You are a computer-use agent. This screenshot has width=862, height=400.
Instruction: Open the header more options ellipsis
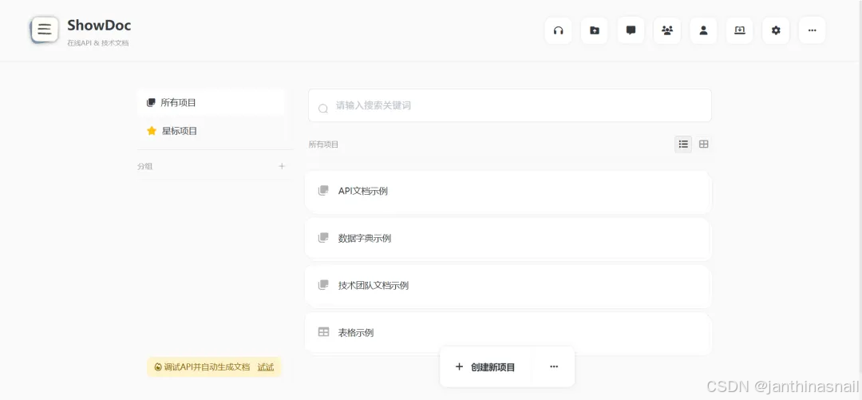pyautogui.click(x=812, y=31)
